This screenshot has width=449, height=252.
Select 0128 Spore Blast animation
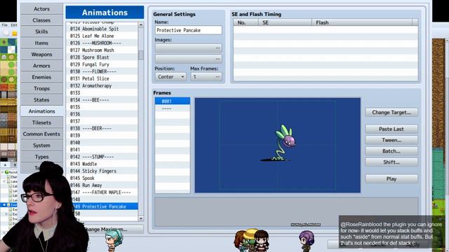(x=102, y=57)
